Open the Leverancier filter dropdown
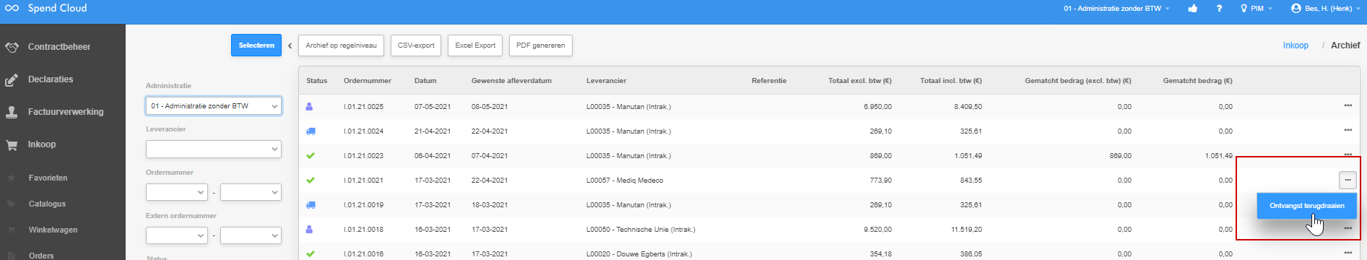1367x260 pixels. (214, 149)
